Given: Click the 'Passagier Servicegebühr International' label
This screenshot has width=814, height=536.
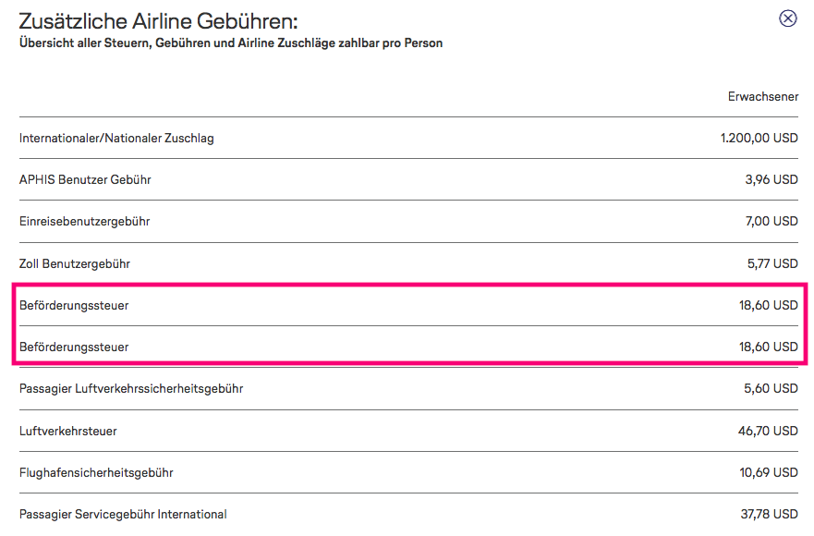Looking at the screenshot, I should tap(123, 514).
